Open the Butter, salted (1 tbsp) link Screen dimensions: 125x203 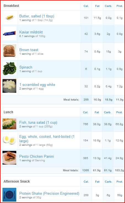coord(37,16)
